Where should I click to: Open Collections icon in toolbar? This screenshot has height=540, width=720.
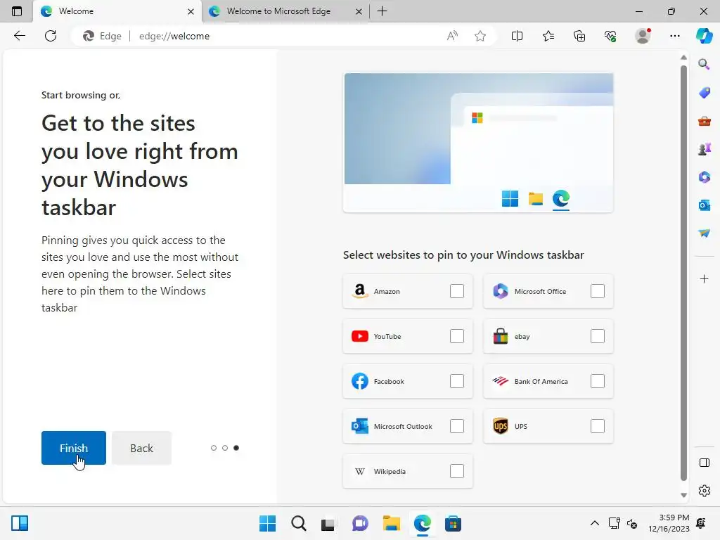pyautogui.click(x=579, y=36)
